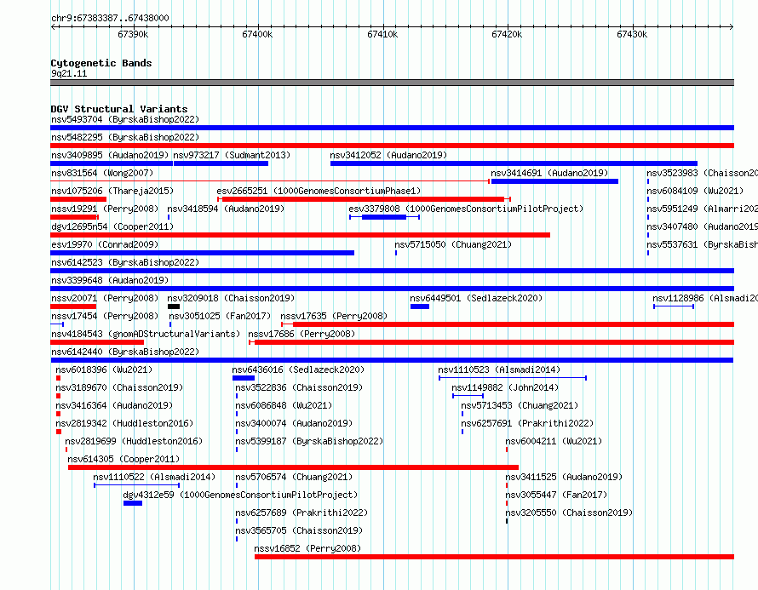Click the nsv6142523 (ByrskaBishop2022) label
The width and height of the screenshot is (758, 590).
[x=125, y=262]
